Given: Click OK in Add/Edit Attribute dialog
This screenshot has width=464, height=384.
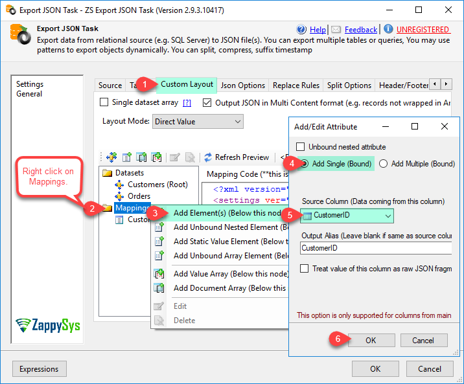Looking at the screenshot, I should click(371, 340).
